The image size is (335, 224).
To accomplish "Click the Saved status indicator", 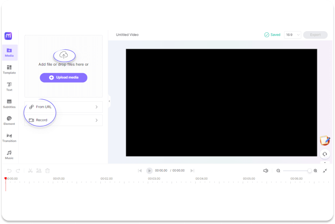I will (x=272, y=35).
